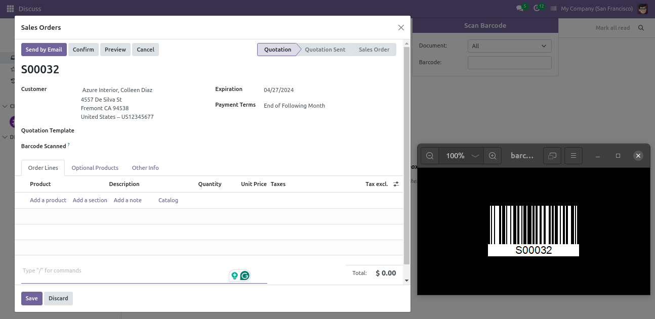Image resolution: width=655 pixels, height=319 pixels.
Task: Click the Cancel button
Action: [145, 50]
